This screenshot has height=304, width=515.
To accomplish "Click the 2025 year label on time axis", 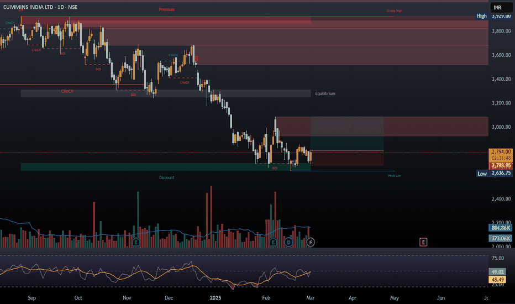I will click(216, 298).
